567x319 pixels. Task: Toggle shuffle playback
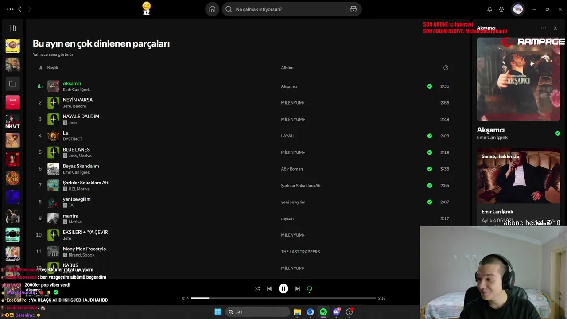[257, 288]
